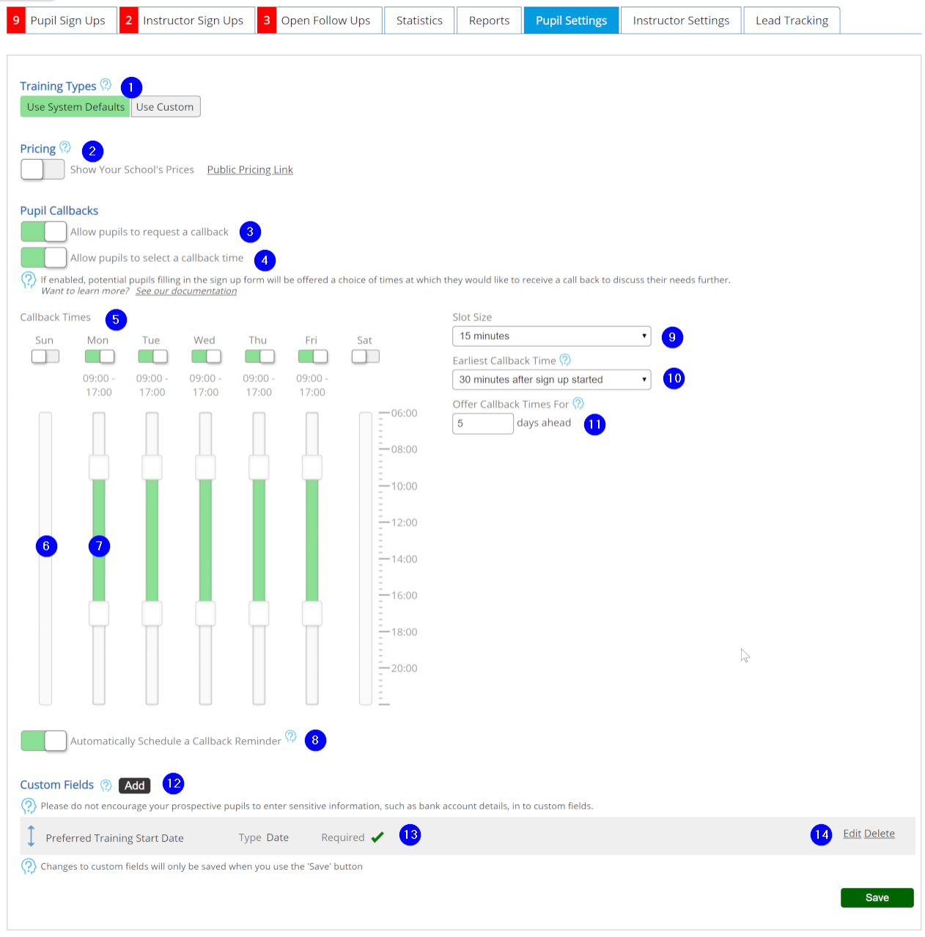Image resolution: width=925 pixels, height=937 pixels.
Task: Toggle Automatically Schedule a Callback Reminder switch
Action: [43, 741]
